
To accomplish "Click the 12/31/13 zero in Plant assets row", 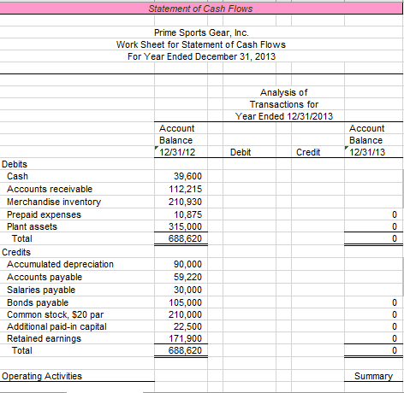I will 373,226.
